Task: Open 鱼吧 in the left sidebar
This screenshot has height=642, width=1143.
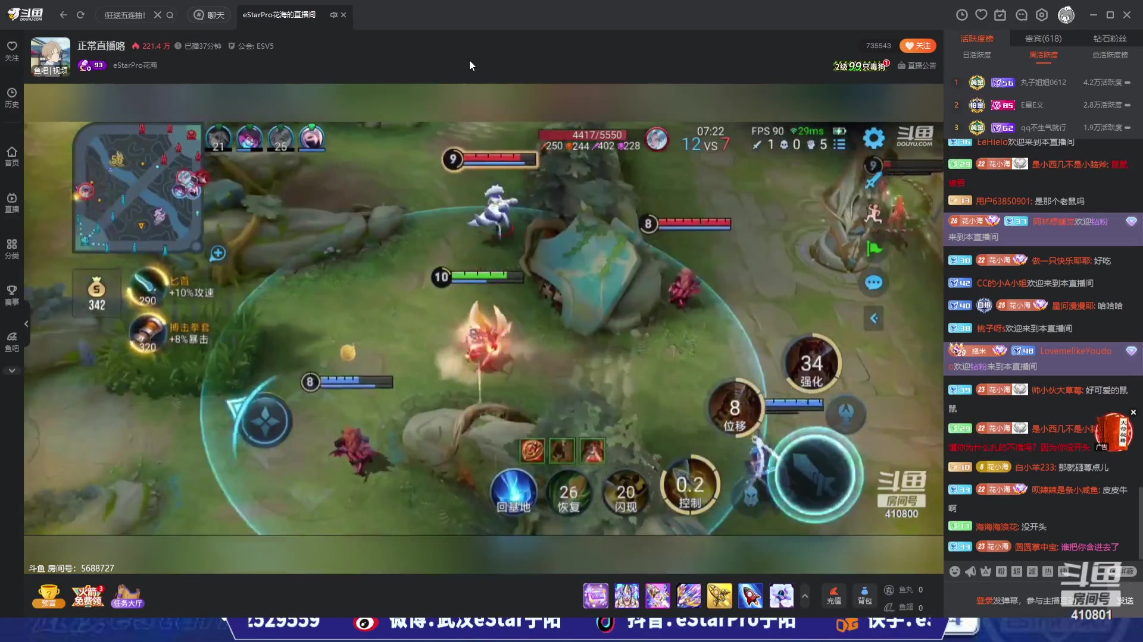Action: tap(12, 342)
